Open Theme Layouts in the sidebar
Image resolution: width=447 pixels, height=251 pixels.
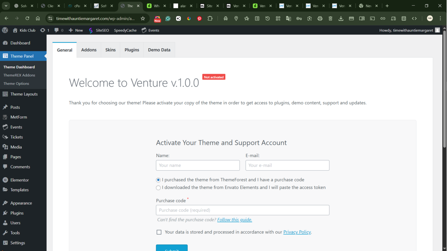coord(23,94)
